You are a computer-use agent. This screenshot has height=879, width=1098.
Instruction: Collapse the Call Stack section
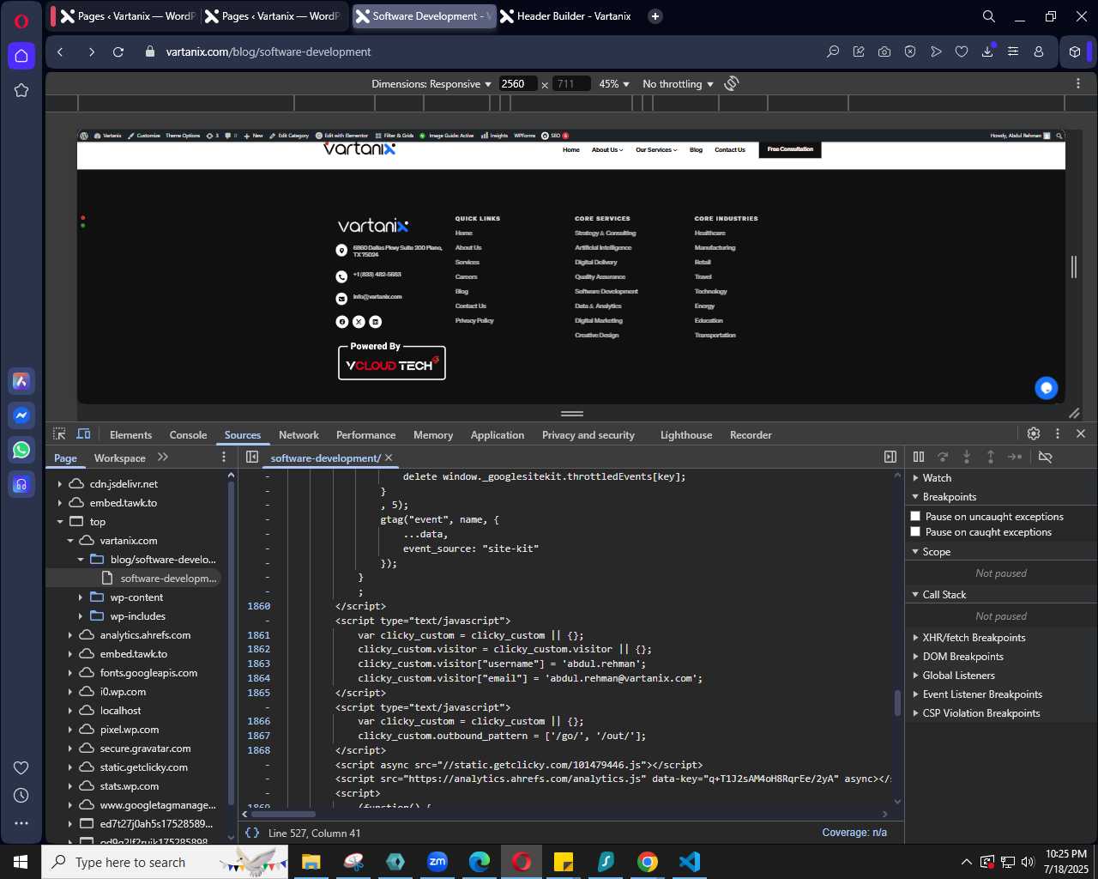pos(915,595)
